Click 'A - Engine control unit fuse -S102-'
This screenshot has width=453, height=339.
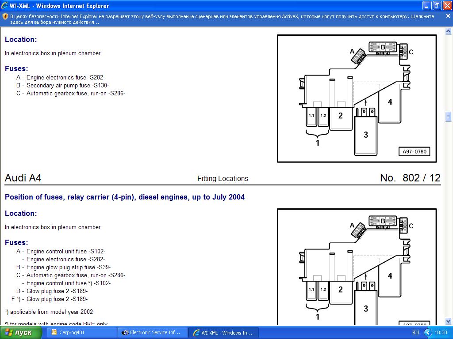point(61,252)
